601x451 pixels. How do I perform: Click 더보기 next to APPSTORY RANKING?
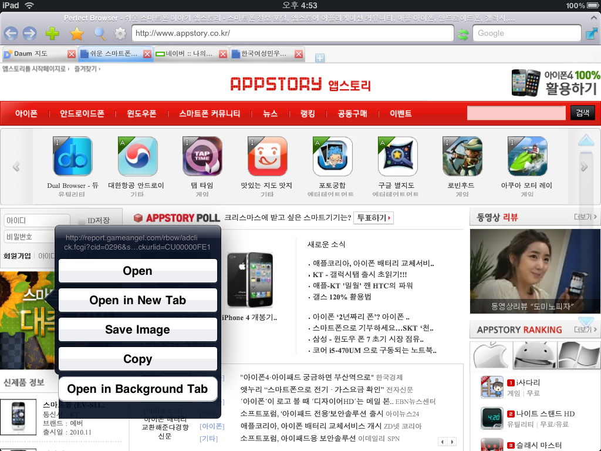pos(585,330)
